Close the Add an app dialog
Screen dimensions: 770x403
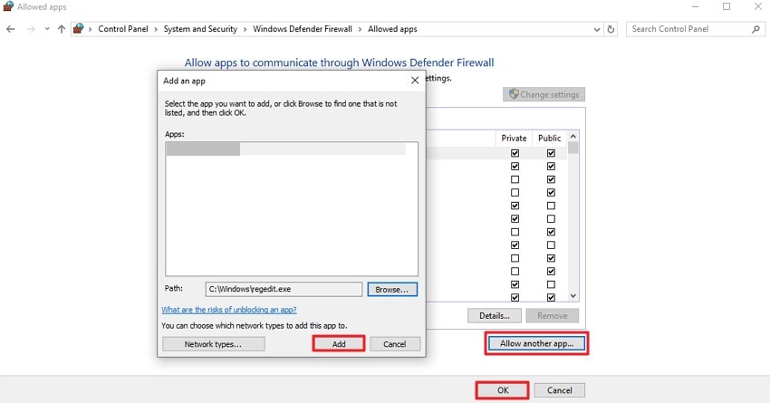[415, 81]
